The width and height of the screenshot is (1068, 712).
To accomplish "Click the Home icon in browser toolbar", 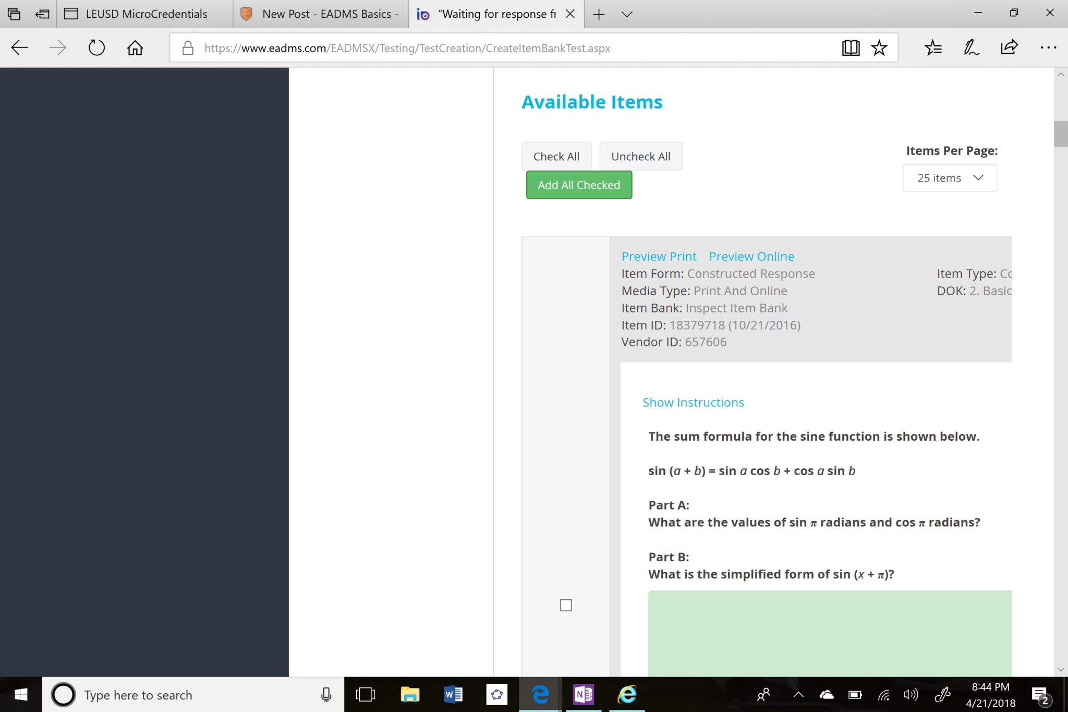I will [135, 48].
